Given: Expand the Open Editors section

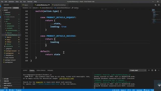Looking at the screenshot, I should coord(8,8).
